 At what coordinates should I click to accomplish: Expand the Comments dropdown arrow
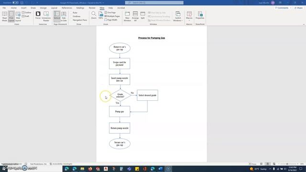point(291,8)
